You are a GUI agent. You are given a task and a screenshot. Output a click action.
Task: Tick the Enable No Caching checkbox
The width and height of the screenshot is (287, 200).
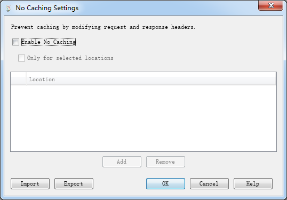coord(15,42)
